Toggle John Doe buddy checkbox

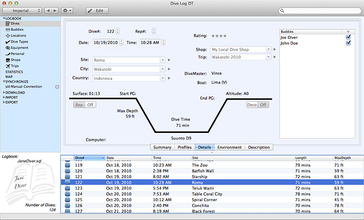coord(348,43)
